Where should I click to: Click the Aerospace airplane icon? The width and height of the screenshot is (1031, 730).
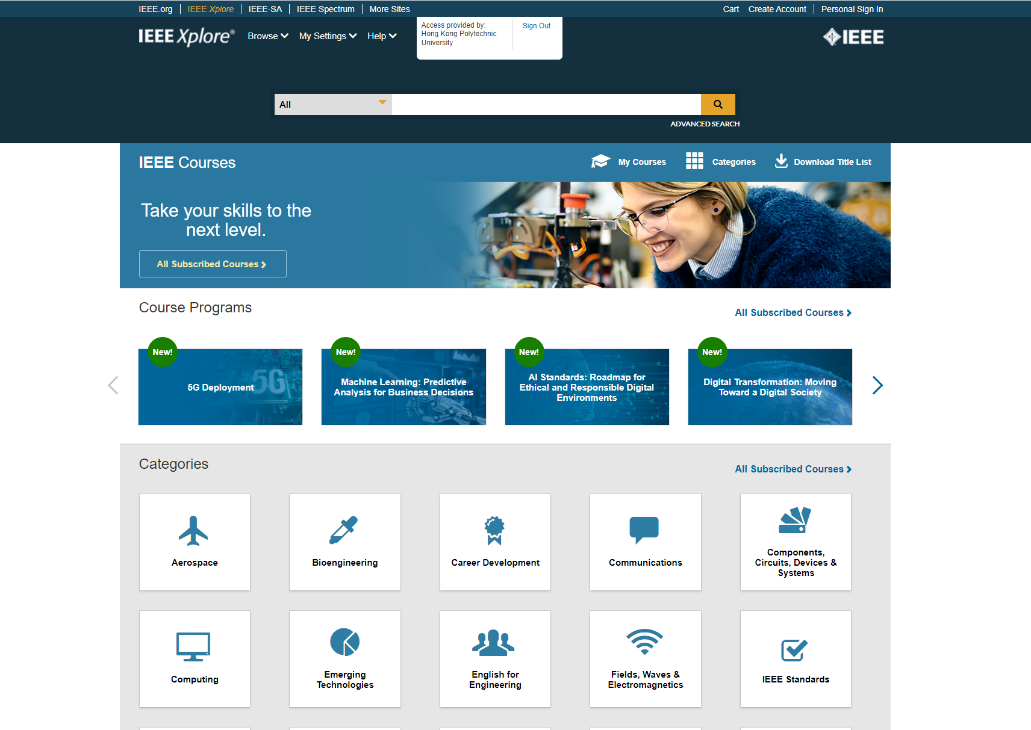click(193, 531)
